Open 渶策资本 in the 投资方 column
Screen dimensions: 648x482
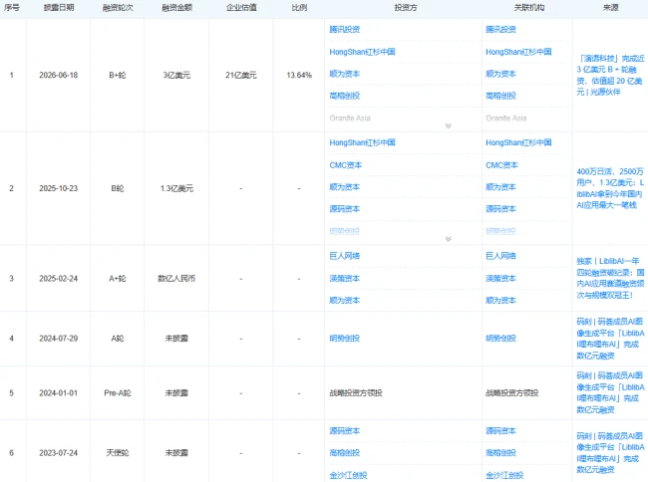click(x=345, y=279)
